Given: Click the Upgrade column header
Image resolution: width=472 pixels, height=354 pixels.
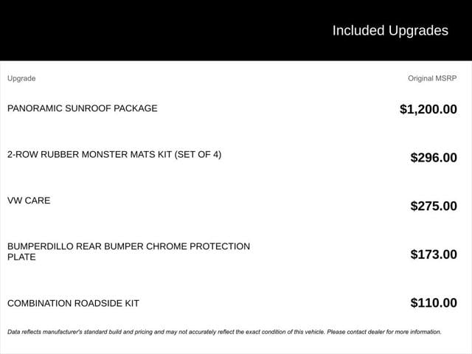Looking at the screenshot, I should coord(21,78).
